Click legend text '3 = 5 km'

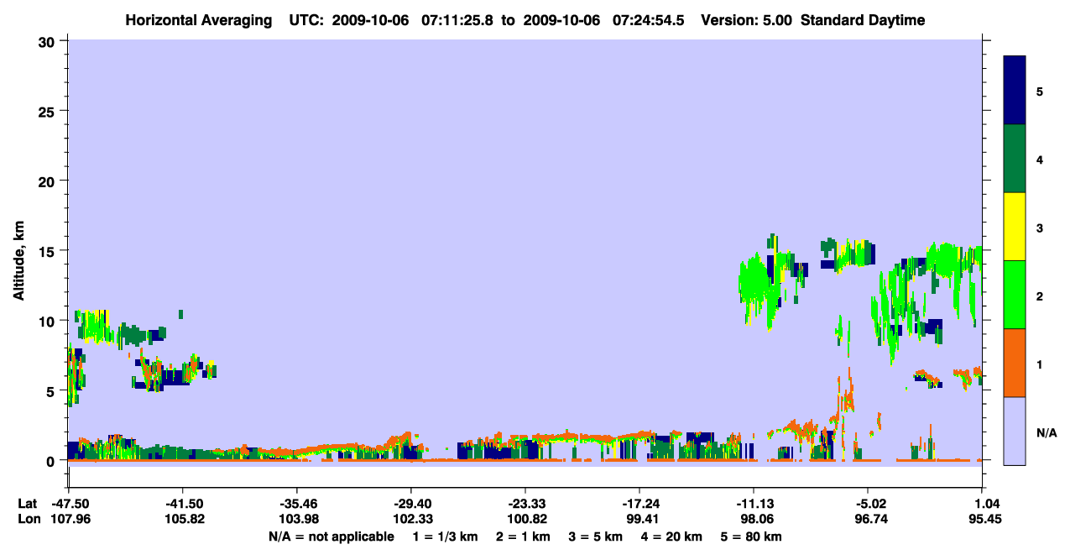(597, 536)
